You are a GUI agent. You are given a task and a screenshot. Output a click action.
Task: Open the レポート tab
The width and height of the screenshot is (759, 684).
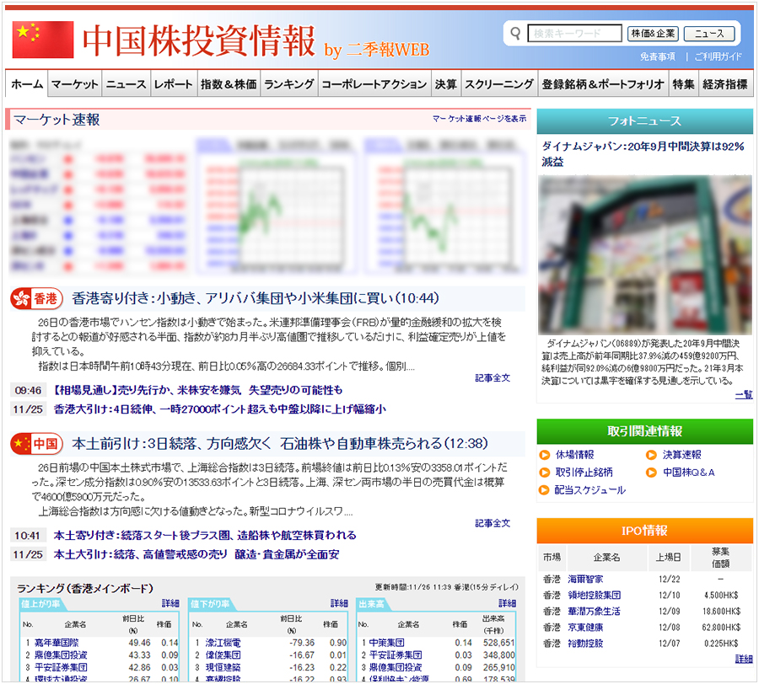click(x=173, y=84)
